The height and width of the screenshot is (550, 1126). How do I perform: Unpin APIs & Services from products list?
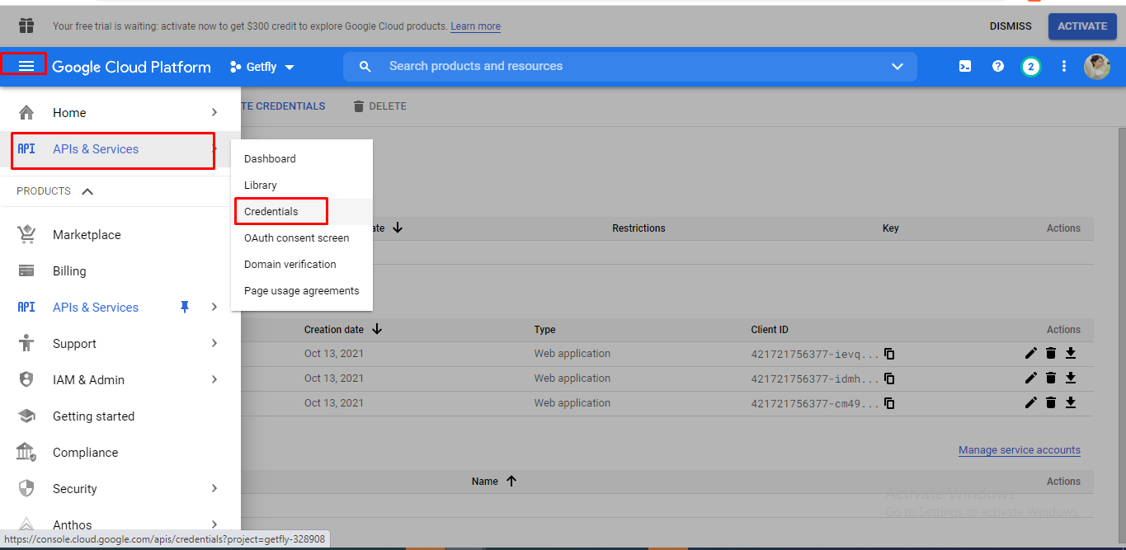185,307
